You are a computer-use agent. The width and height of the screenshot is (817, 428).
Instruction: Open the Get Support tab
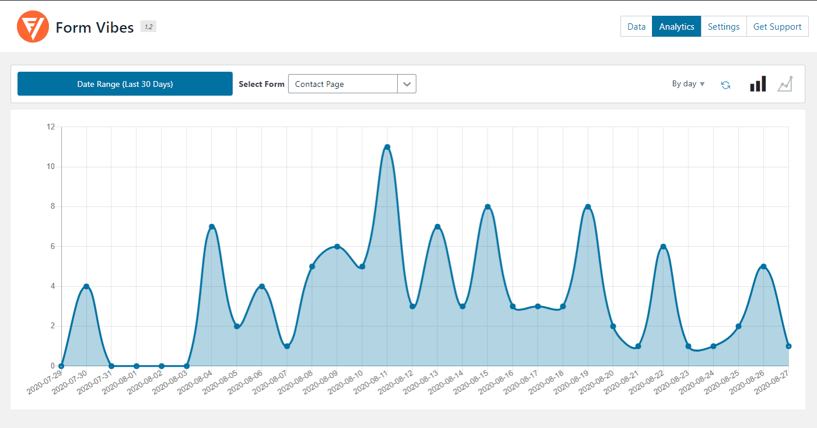[777, 26]
